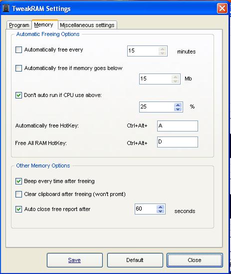
Task: Toggle Auto close free report after checkbox
Action: 18,209
